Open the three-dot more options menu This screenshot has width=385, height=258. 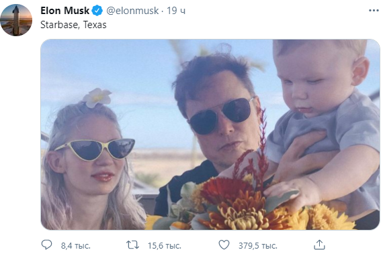[x=374, y=11]
